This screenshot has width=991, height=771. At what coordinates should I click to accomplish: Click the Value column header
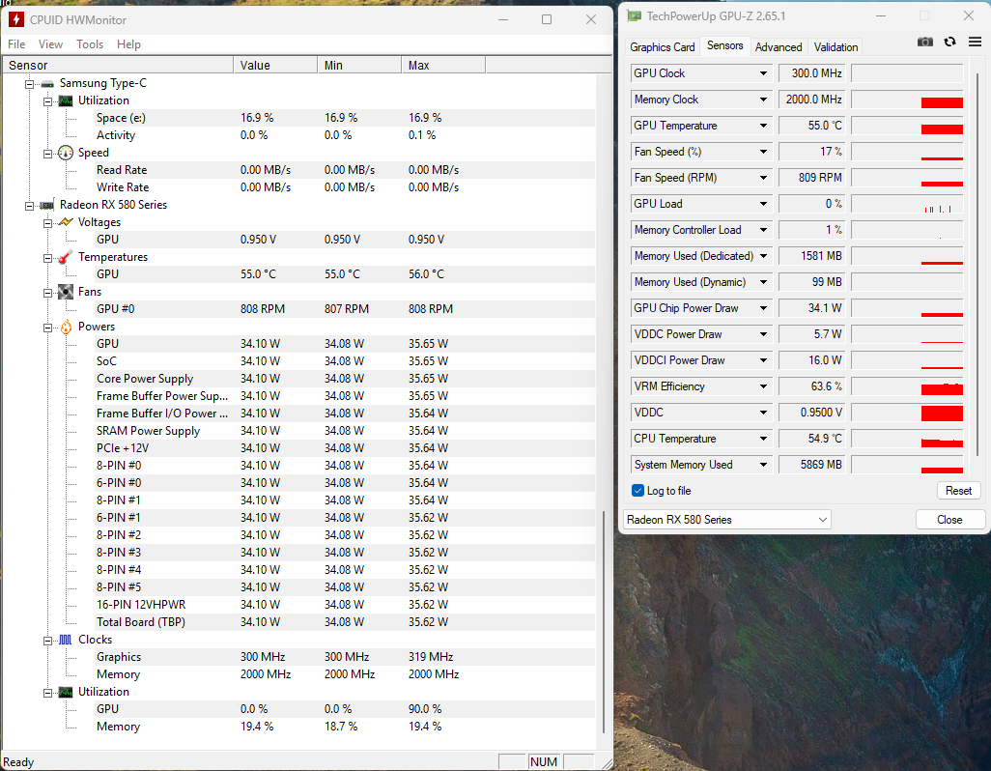(275, 65)
